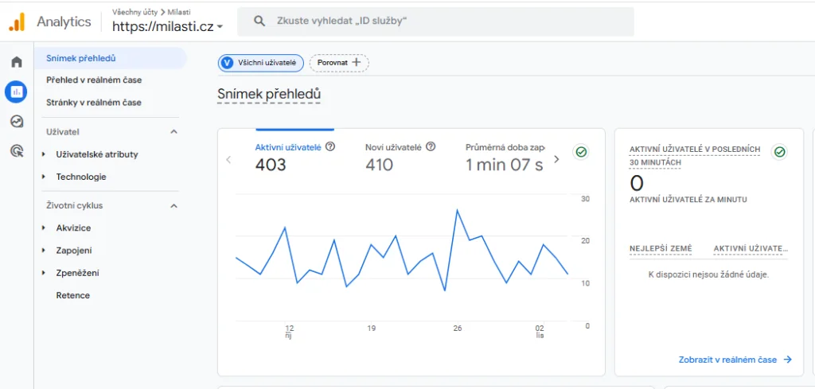Open AKTIVNÍ UŽIVATE... metric selector

pyautogui.click(x=751, y=249)
